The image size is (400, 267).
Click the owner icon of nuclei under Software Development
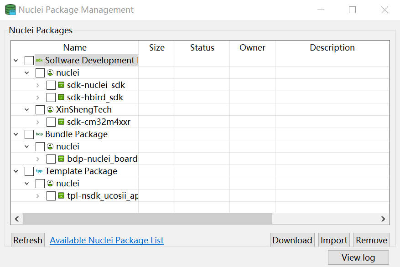coord(50,72)
